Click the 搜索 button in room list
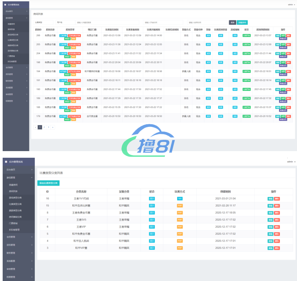297x281 pixels. coord(232,23)
